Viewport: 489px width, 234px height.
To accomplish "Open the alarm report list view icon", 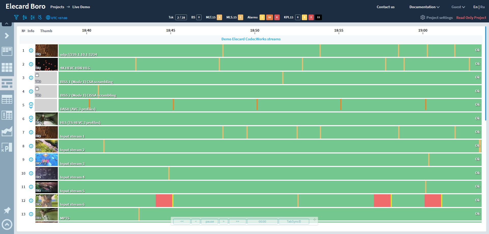I will [7, 115].
